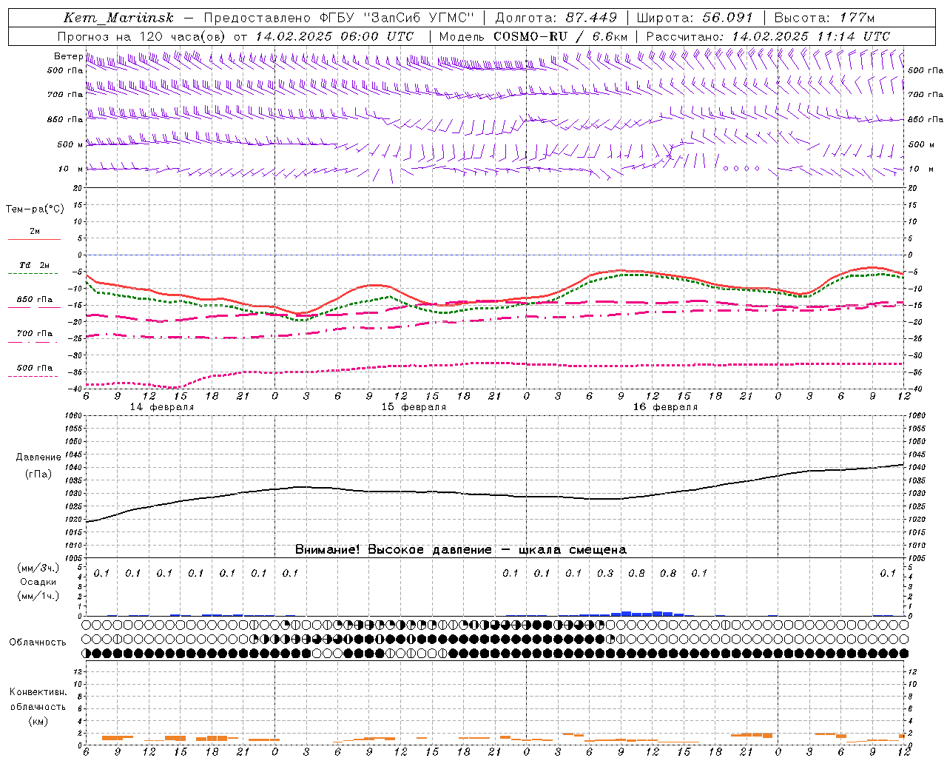The image size is (947, 758).
Task: Click the "Td 2м" dew point legend entry
Action: pos(35,265)
